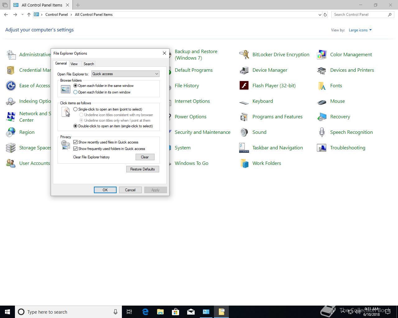Open the Recovery icon
The width and height of the screenshot is (398, 318).
322,117
